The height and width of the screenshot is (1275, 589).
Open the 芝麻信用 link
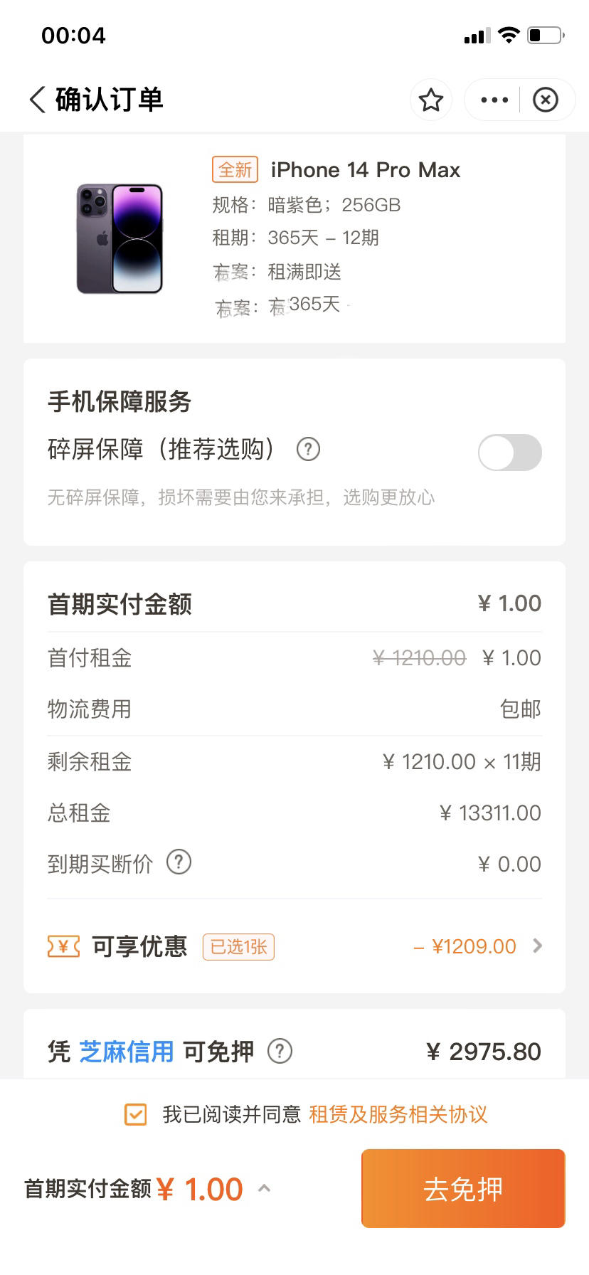pyautogui.click(x=126, y=1052)
